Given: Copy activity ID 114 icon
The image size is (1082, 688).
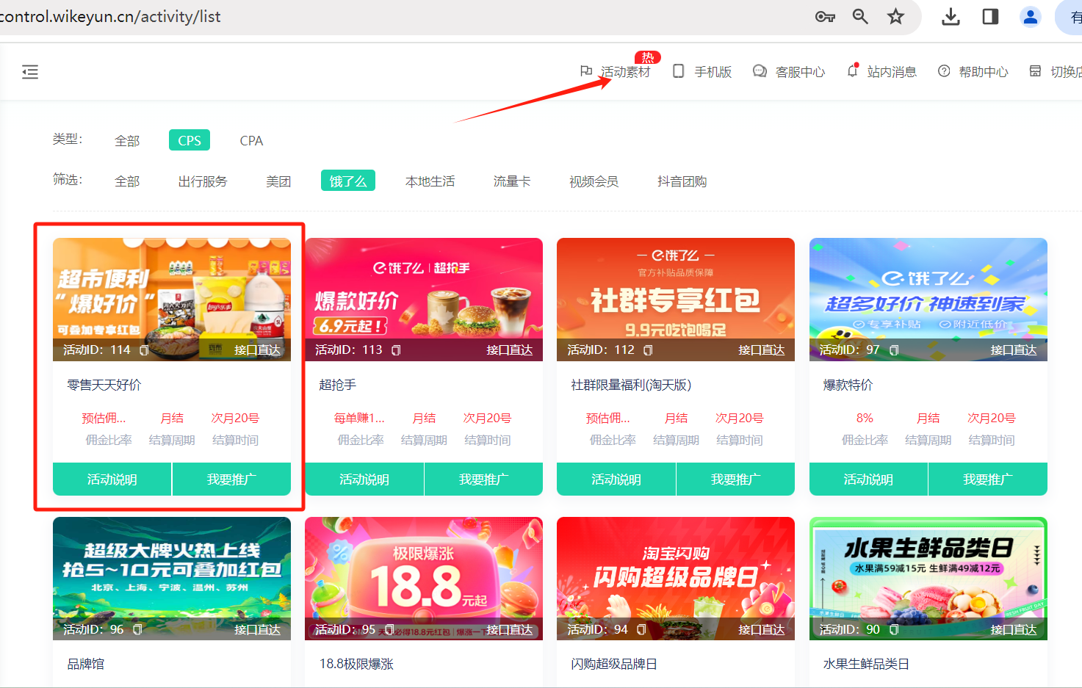Looking at the screenshot, I should [x=144, y=350].
